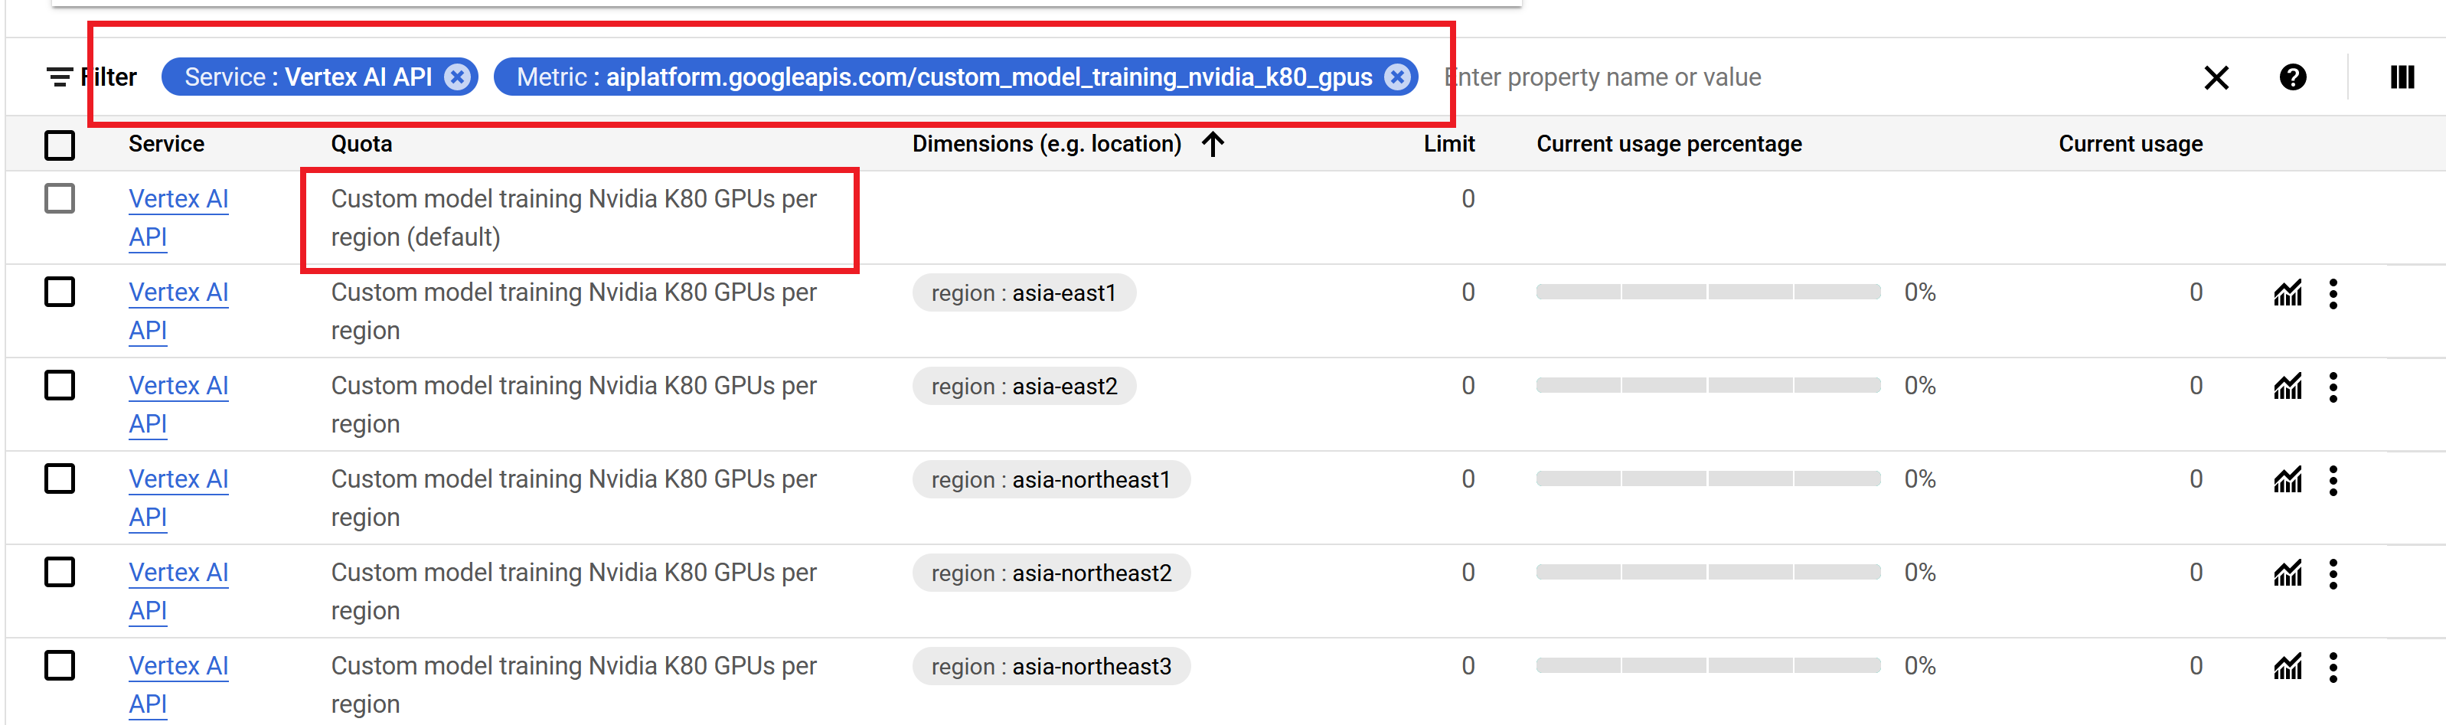Show usage chart for asia-east1 quota
The height and width of the screenshot is (725, 2446).
point(2287,293)
